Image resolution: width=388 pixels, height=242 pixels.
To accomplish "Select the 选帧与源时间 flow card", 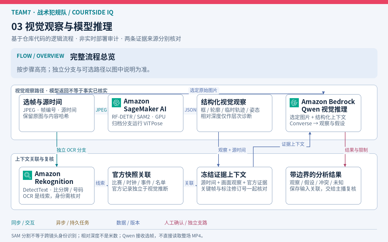I will [x=57, y=113].
